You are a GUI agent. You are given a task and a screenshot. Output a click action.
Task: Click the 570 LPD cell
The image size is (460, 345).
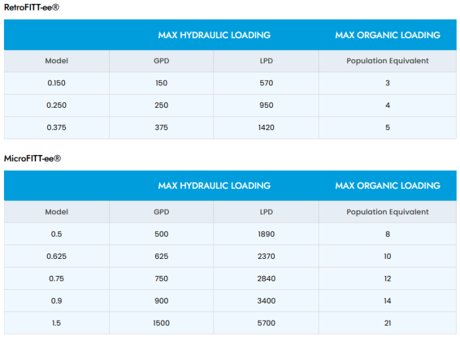point(266,83)
